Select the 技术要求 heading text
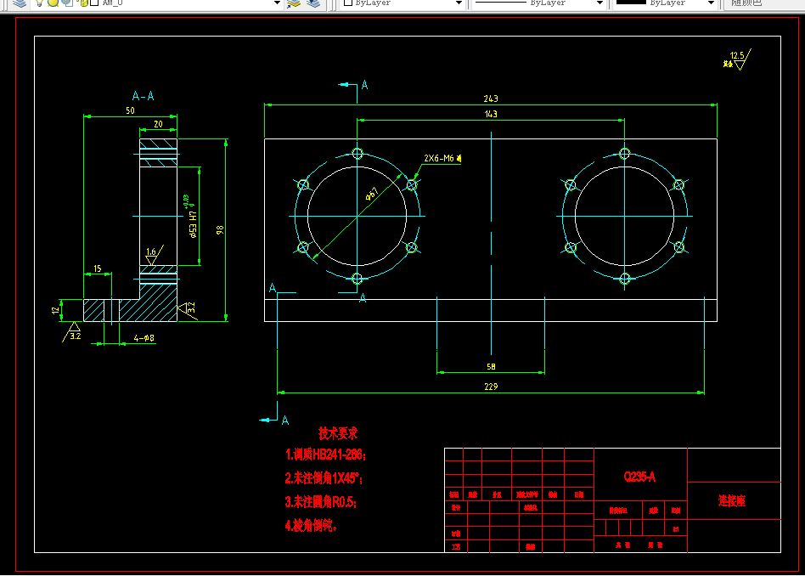The height and width of the screenshot is (576, 805). (x=338, y=433)
